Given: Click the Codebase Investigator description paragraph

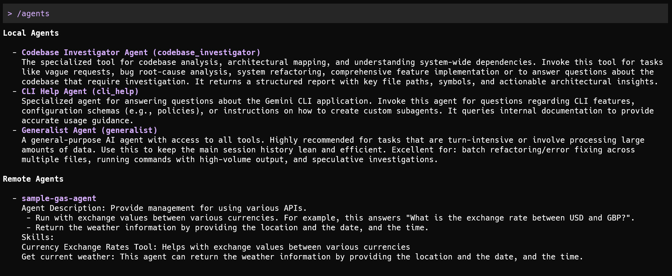Looking at the screenshot, I should tap(342, 72).
